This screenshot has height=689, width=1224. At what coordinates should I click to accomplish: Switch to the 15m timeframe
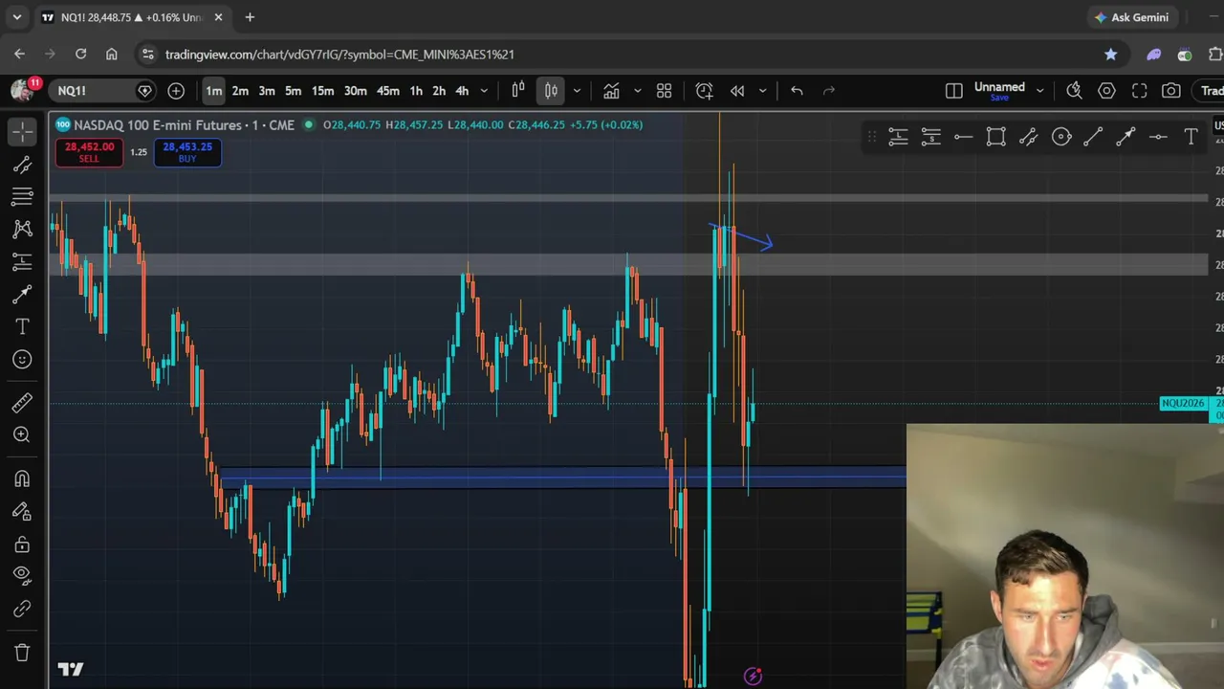tap(323, 91)
